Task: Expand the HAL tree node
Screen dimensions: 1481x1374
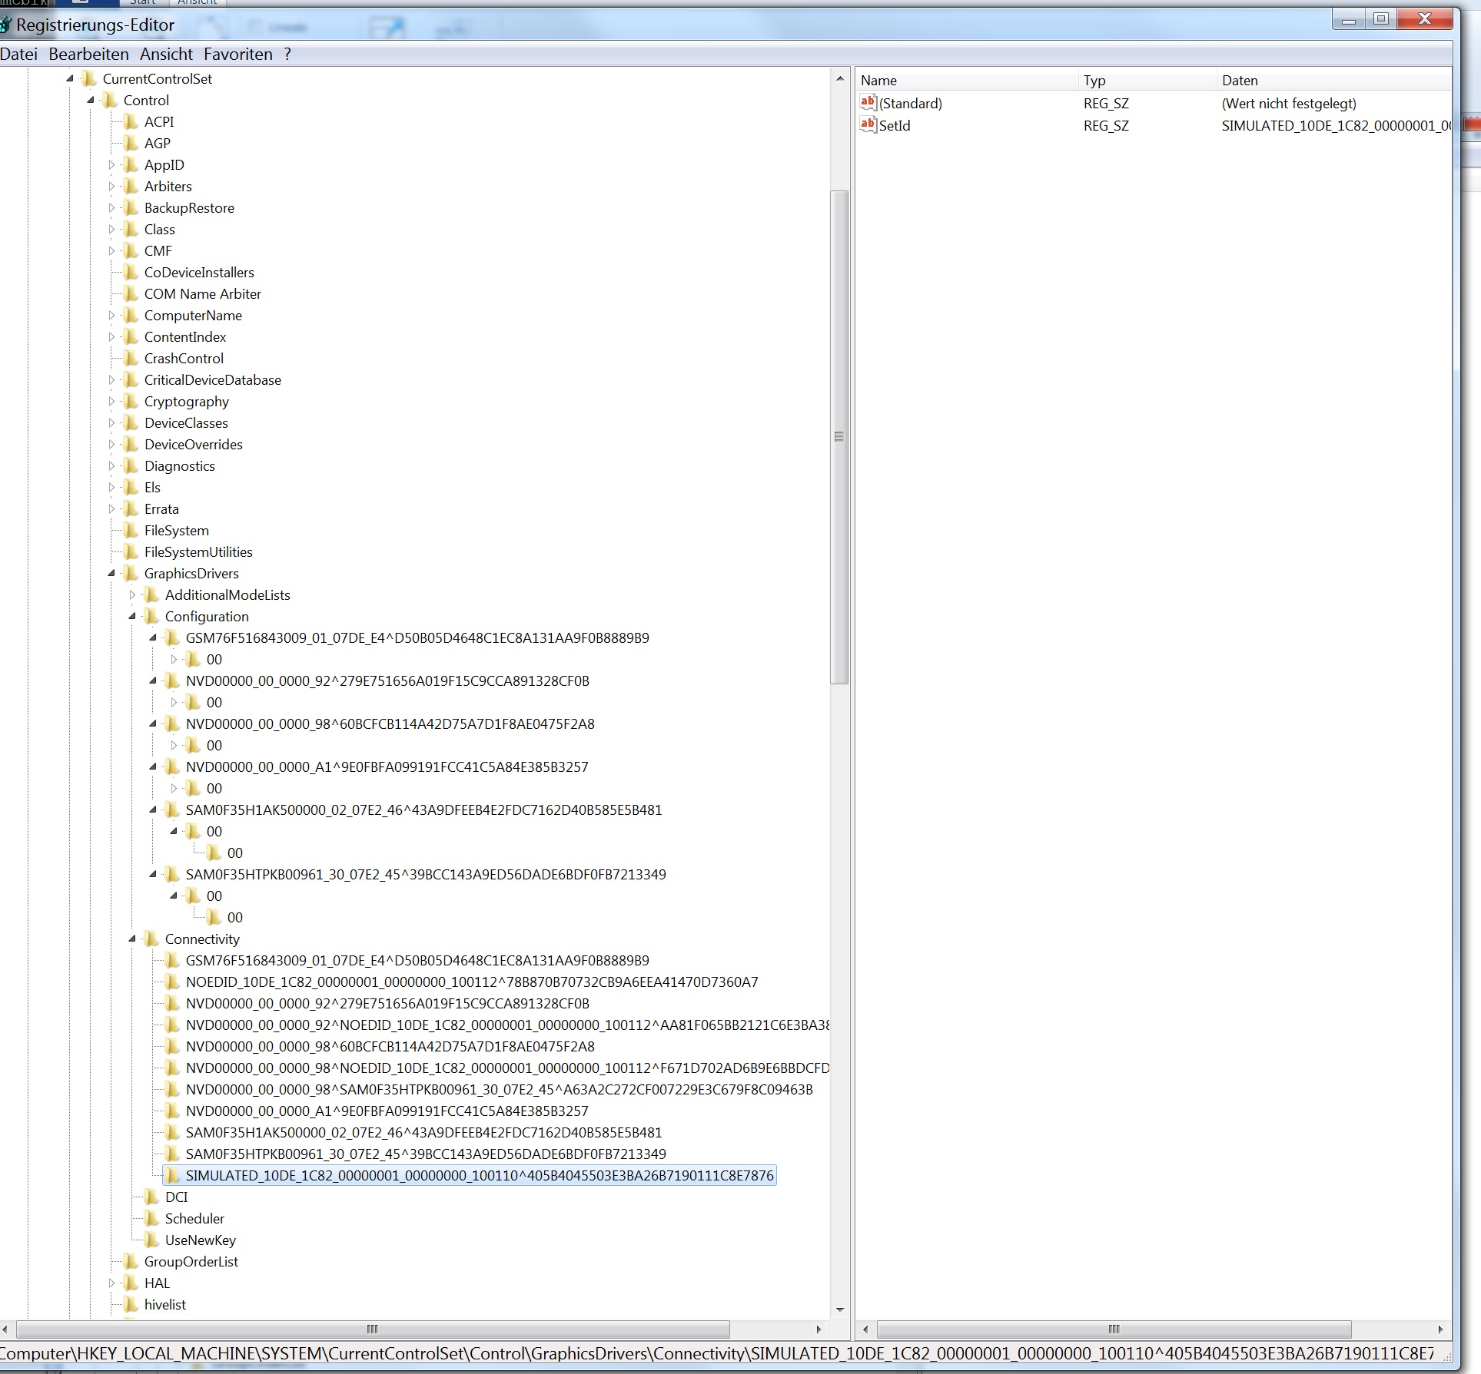Action: coord(111,1283)
